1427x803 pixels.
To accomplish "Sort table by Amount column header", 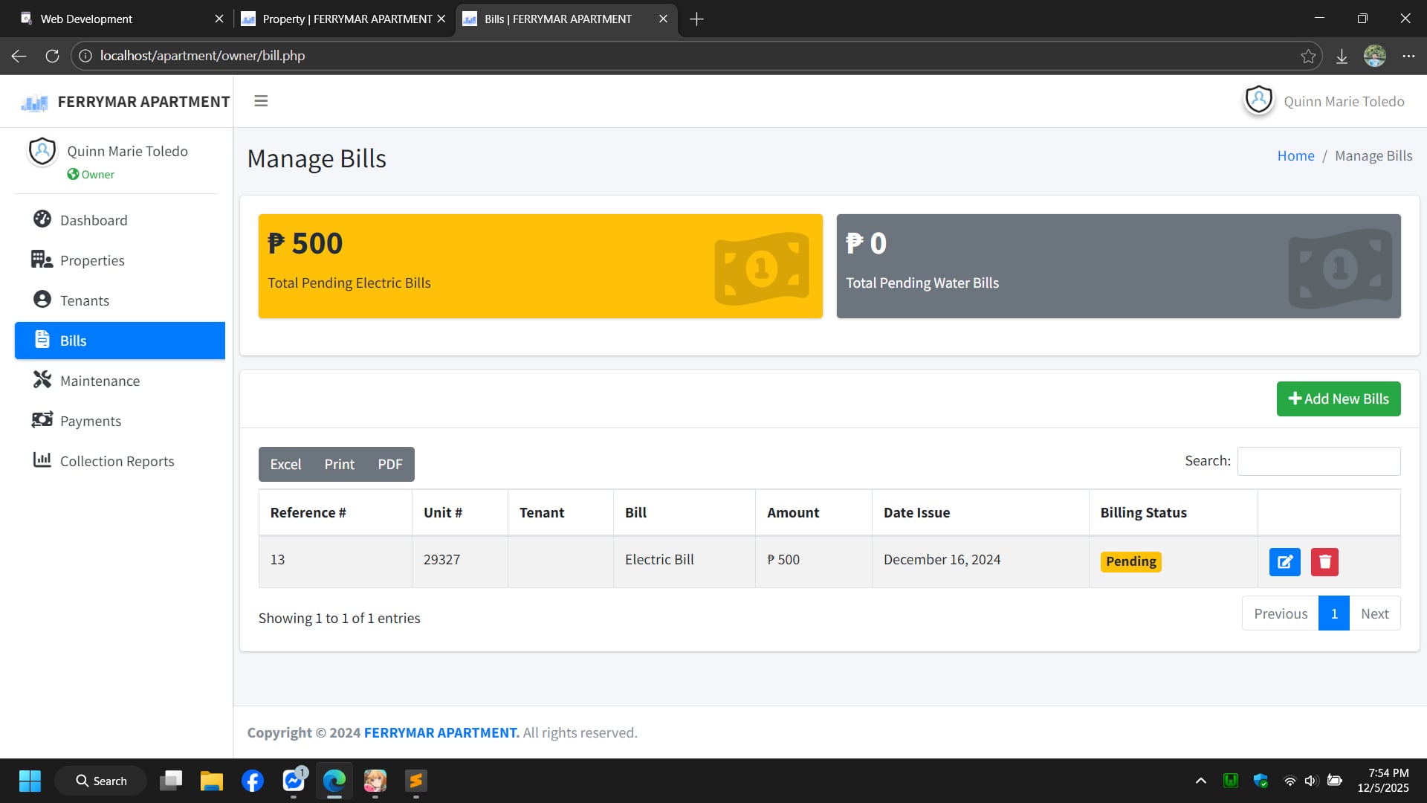I will [x=792, y=512].
